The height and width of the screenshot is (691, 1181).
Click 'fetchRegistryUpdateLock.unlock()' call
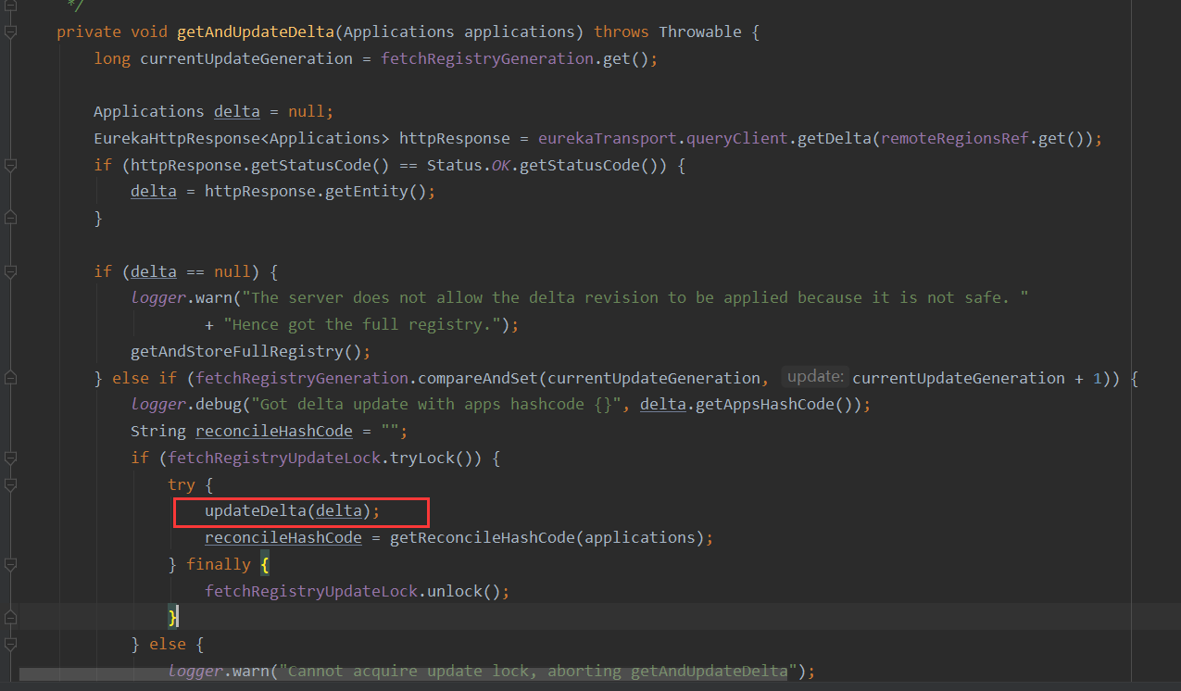pyautogui.click(x=353, y=591)
